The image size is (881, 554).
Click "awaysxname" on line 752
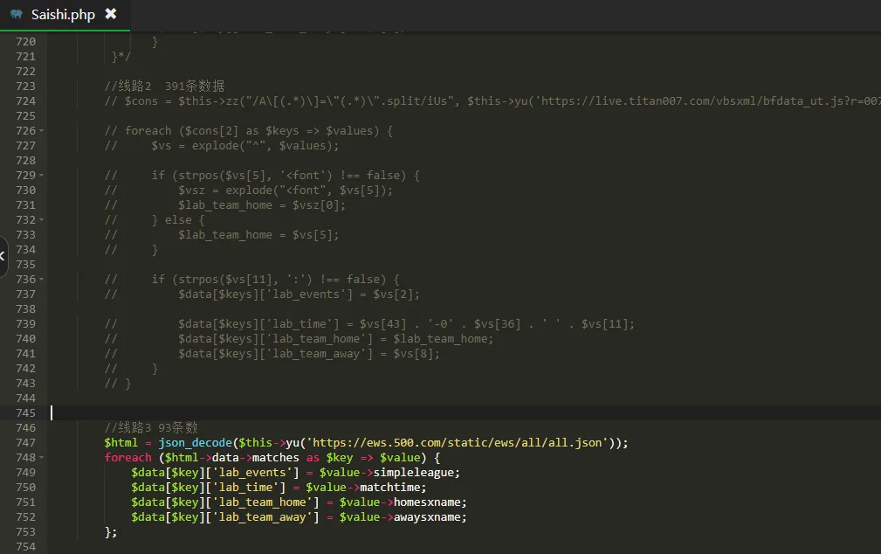427,517
